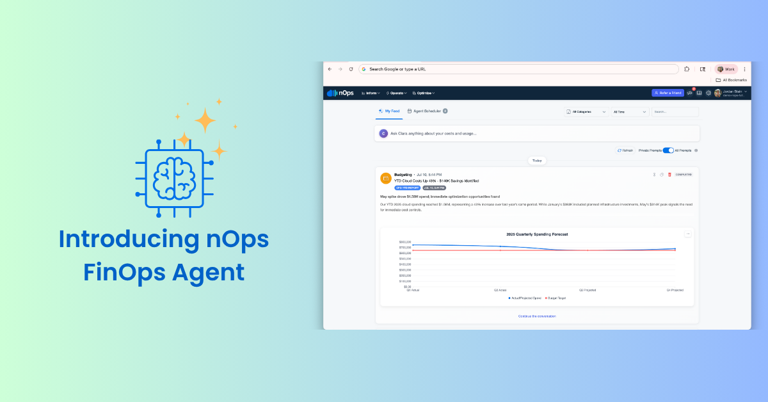Reload the browser page
Viewport: 768px width, 402px height.
(351, 69)
